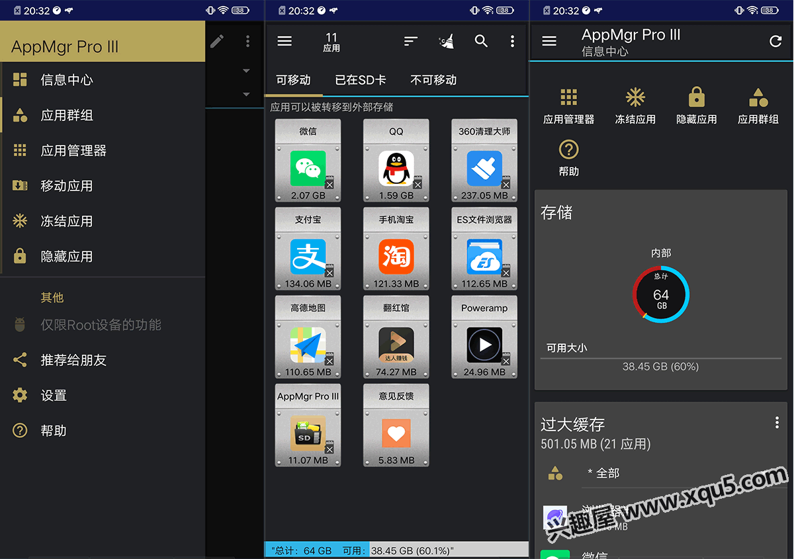The height and width of the screenshot is (559, 794).
Task: Choose 移动应用 in the drawer menu
Action: click(x=103, y=186)
